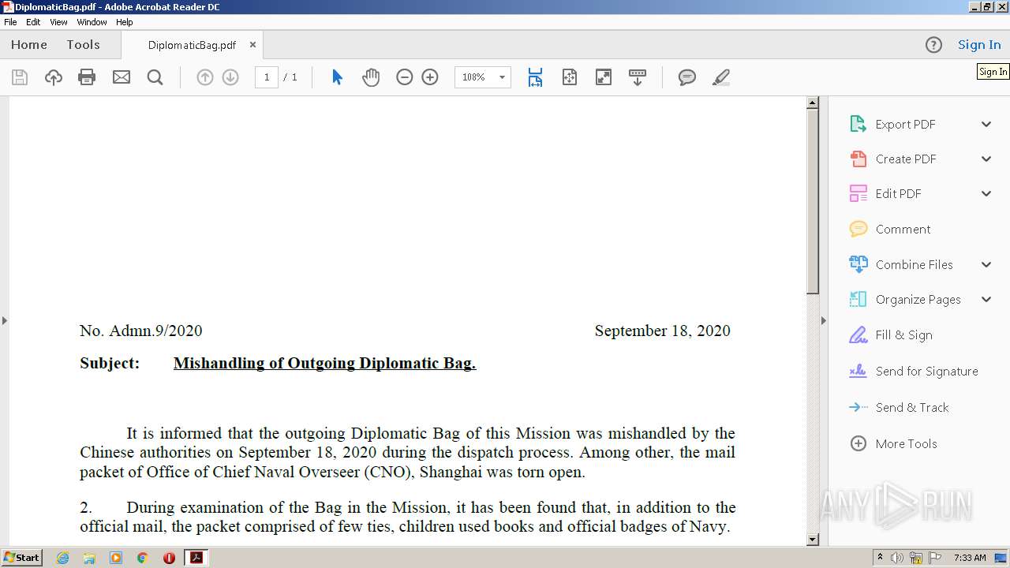Open Send for Signature tool
1010x568 pixels.
point(914,371)
